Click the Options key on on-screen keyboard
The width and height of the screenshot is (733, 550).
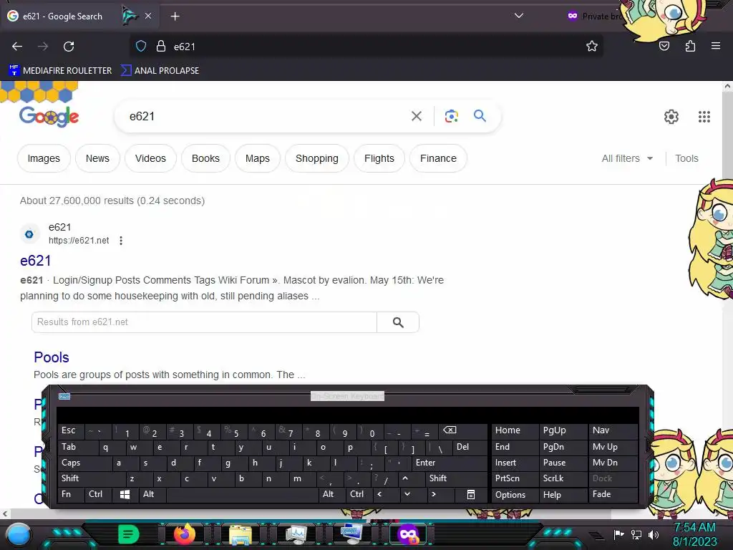click(x=515, y=494)
